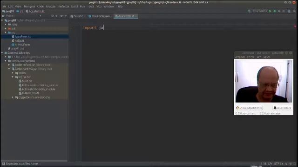298x167 pixels.
Task: Click the green Run button
Action: pos(270,11)
